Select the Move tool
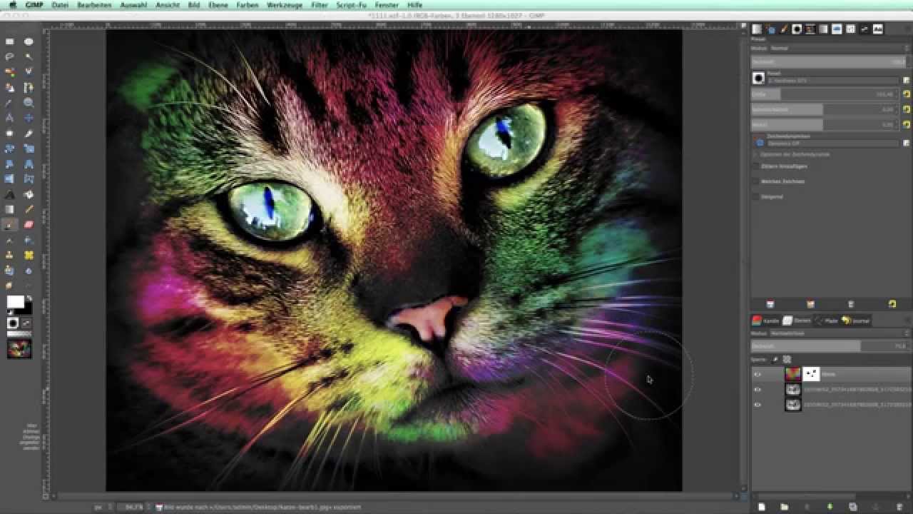The image size is (913, 514). pyautogui.click(x=29, y=118)
